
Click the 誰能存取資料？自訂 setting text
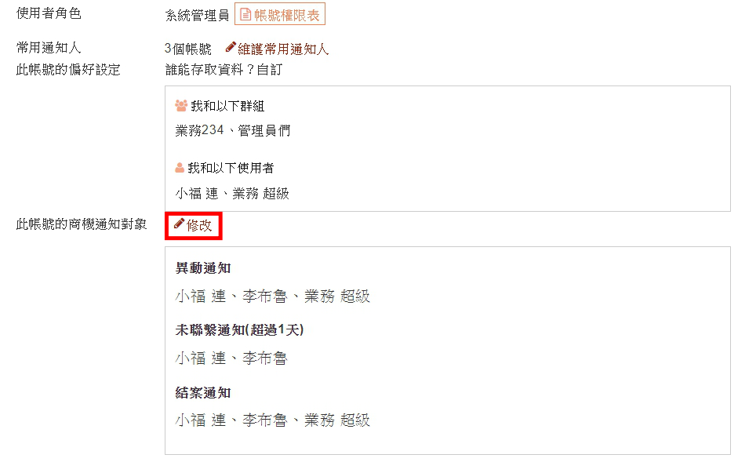click(224, 70)
